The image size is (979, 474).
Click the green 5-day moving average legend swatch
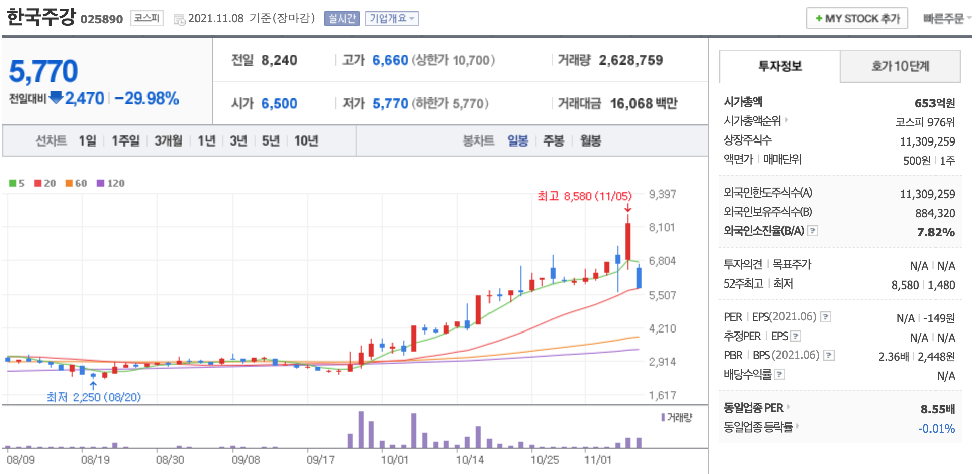(x=13, y=183)
